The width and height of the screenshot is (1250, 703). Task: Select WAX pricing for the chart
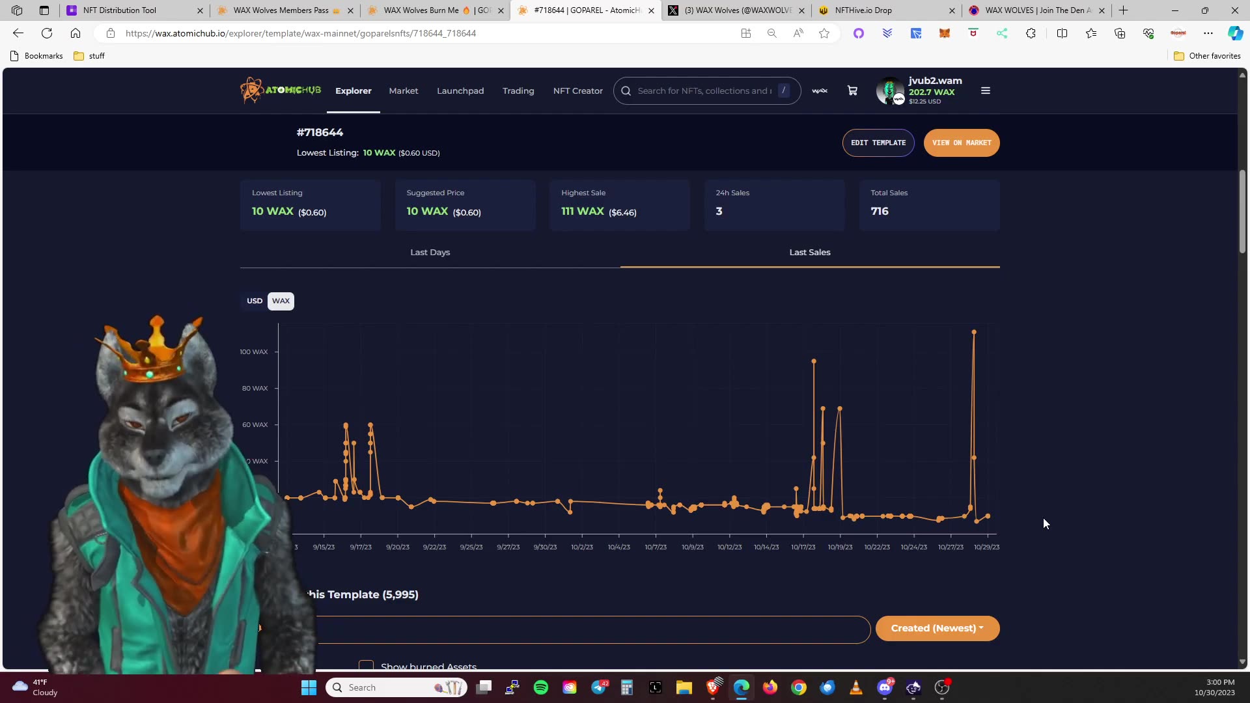[x=281, y=301]
